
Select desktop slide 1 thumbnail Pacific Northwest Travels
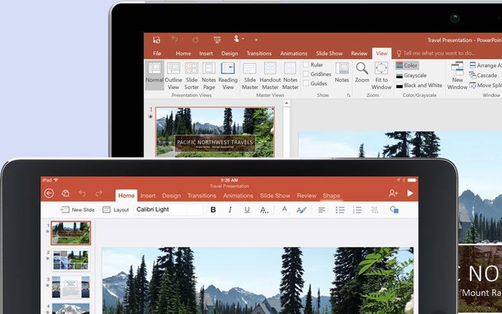pyautogui.click(x=215, y=132)
